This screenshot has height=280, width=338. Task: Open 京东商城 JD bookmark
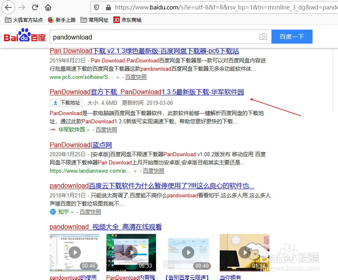coord(127,20)
